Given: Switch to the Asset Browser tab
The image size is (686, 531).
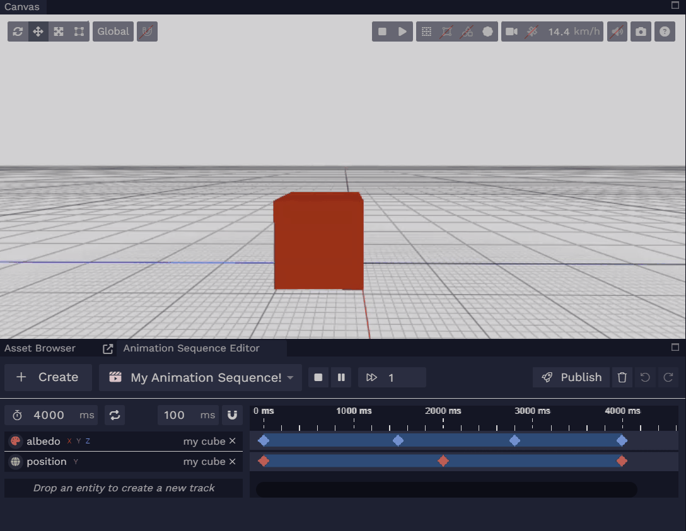Looking at the screenshot, I should (40, 348).
